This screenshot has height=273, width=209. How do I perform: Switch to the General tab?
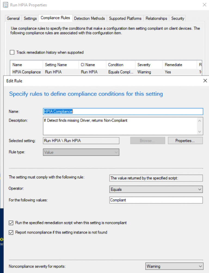coord(13,19)
